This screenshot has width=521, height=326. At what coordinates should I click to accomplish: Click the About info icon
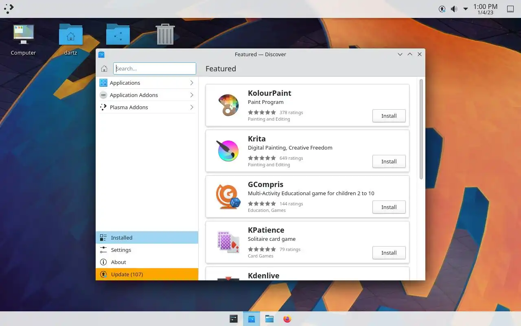point(103,262)
